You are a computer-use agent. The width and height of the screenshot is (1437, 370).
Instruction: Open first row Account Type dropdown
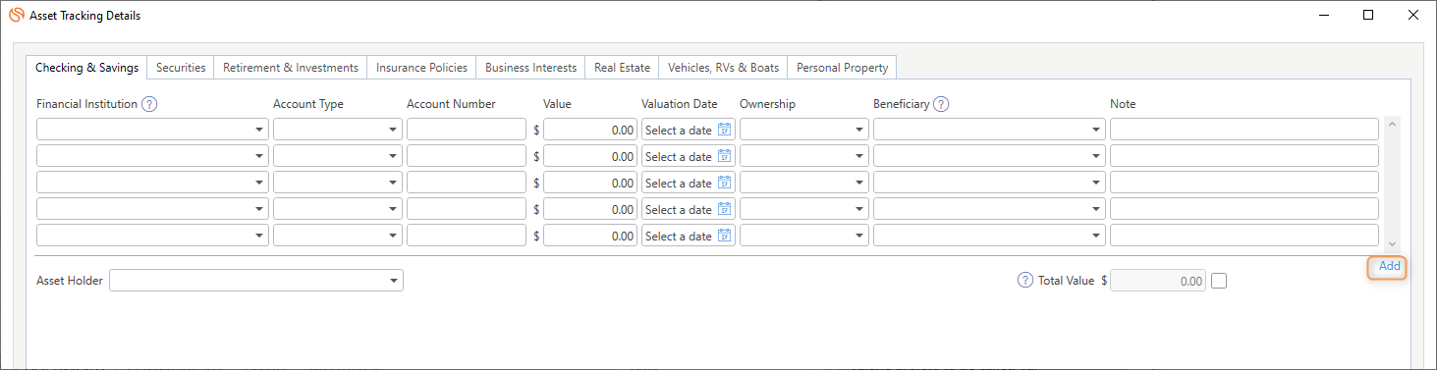pos(338,130)
